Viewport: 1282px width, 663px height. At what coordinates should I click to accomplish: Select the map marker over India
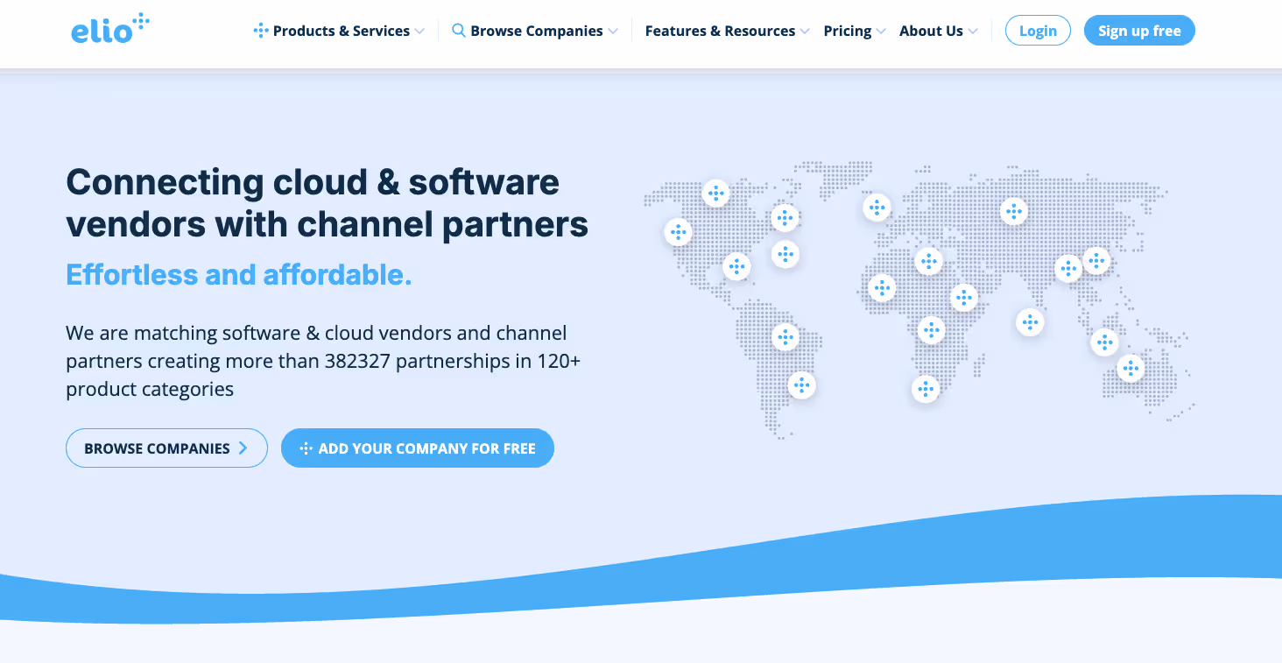pyautogui.click(x=1030, y=322)
